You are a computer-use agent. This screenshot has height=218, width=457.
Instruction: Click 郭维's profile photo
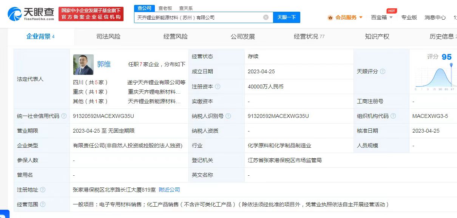coord(83,65)
